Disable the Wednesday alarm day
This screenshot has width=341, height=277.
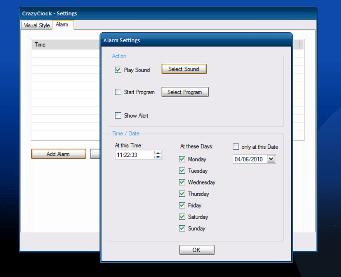coord(182,183)
